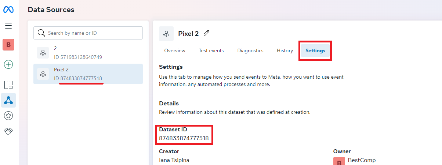Open the overview dashboard sidebar icon
The height and width of the screenshot is (165, 442).
(x=8, y=85)
